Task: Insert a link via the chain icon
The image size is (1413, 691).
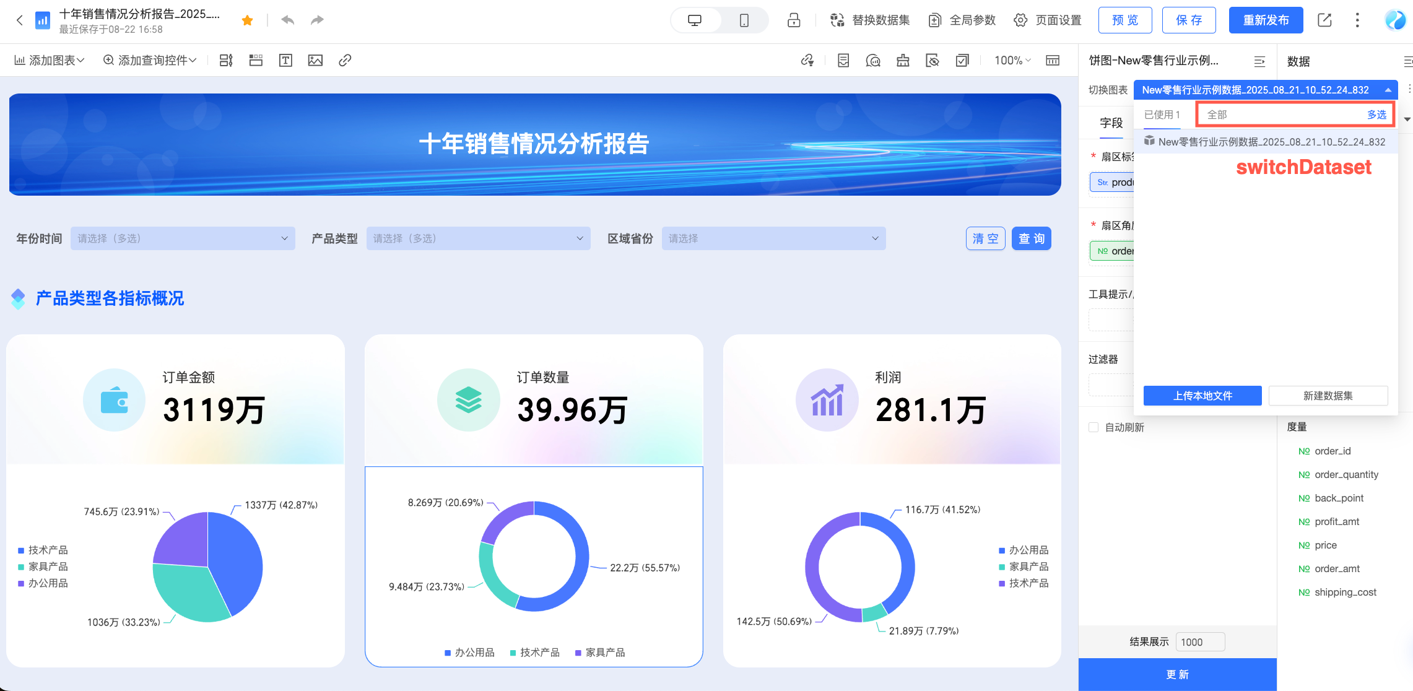Action: (345, 60)
